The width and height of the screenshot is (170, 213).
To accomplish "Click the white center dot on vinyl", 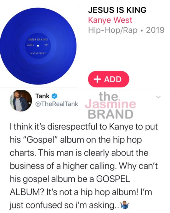I will pos(38,46).
